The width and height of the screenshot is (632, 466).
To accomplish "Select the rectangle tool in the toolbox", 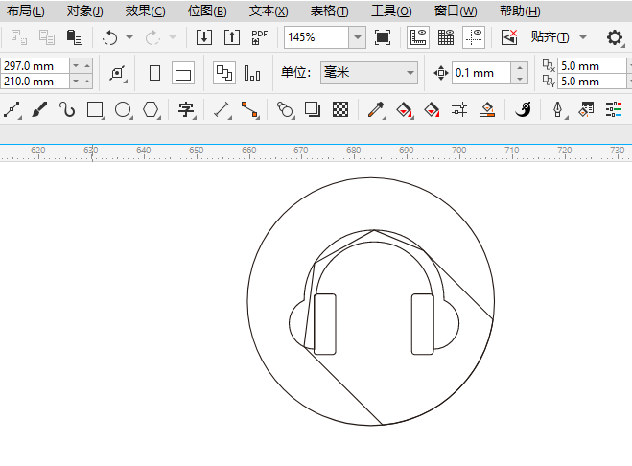I will tap(95, 110).
